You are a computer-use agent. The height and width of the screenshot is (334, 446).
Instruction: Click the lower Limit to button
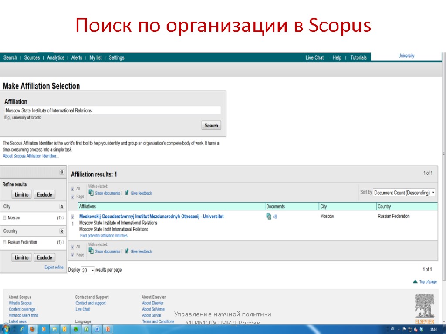coord(22,257)
